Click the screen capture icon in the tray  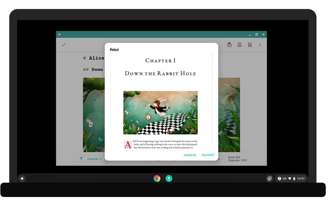269,179
